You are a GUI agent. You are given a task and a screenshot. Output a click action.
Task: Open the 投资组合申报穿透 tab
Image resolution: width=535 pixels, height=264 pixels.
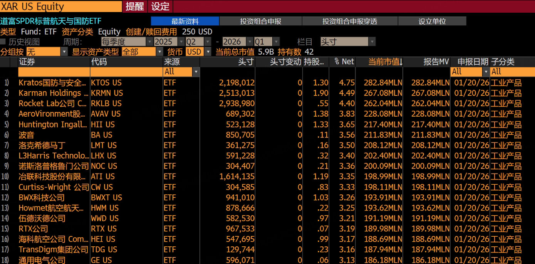(x=350, y=21)
